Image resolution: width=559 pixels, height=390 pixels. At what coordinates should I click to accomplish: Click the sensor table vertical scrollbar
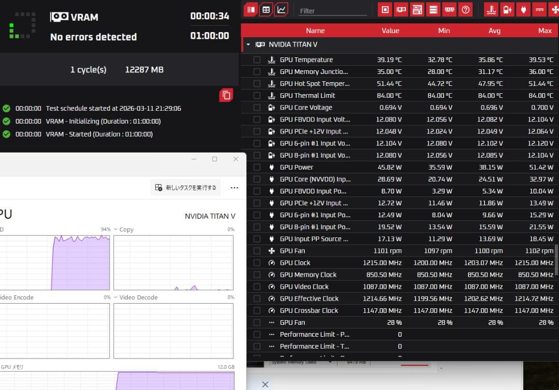pyautogui.click(x=557, y=260)
